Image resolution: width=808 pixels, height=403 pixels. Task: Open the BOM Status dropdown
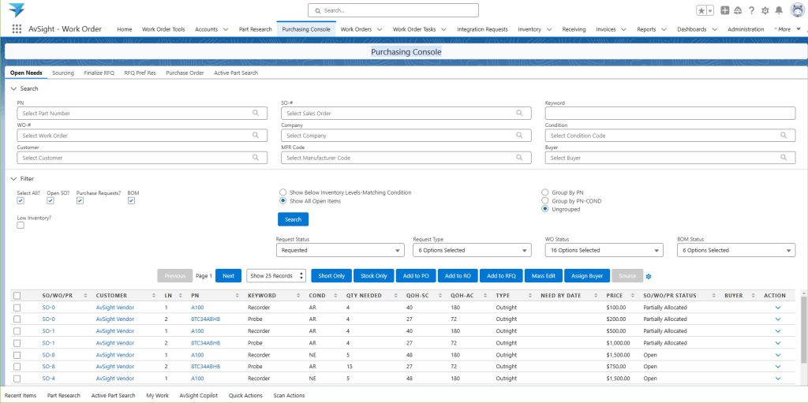(x=736, y=250)
